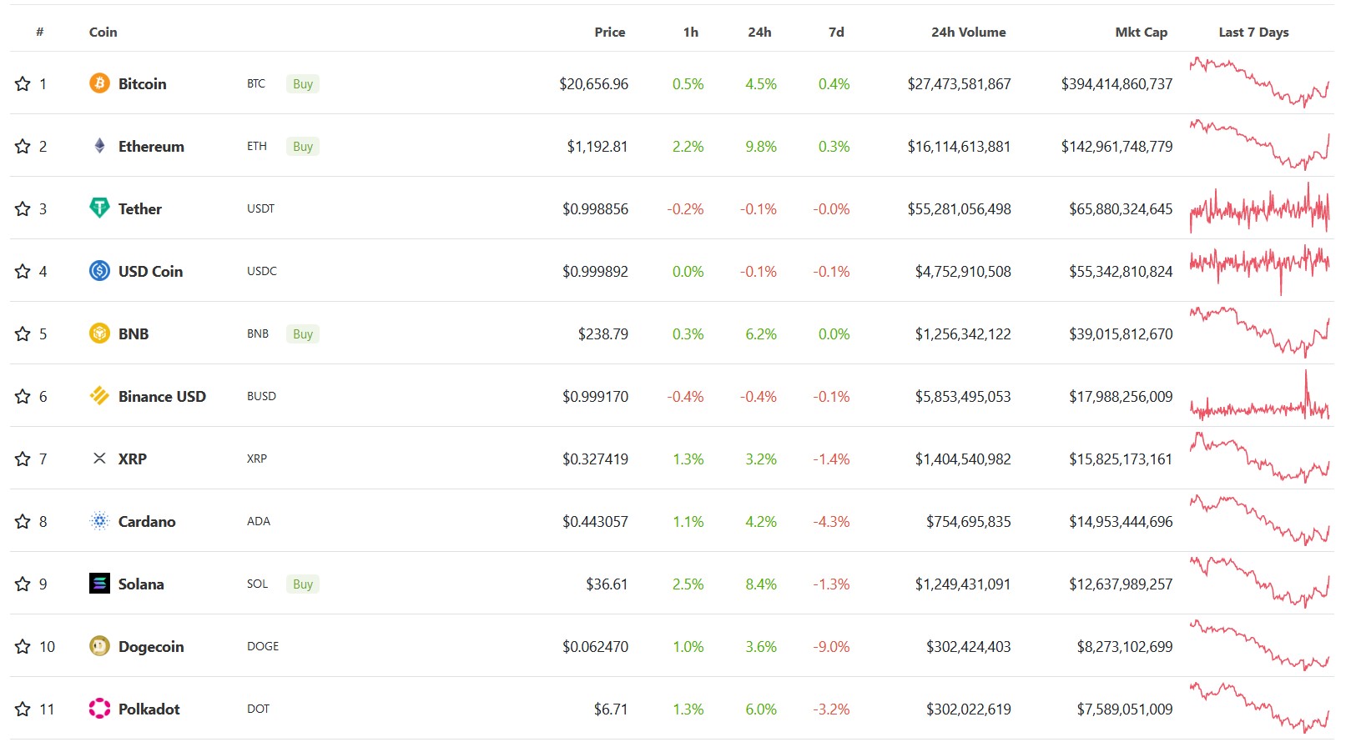Click the Tether green logo icon
1361x742 pixels.
[x=99, y=208]
